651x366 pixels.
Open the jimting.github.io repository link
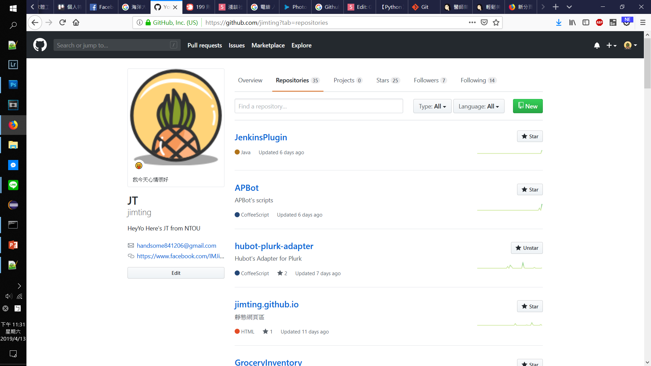[x=267, y=304]
